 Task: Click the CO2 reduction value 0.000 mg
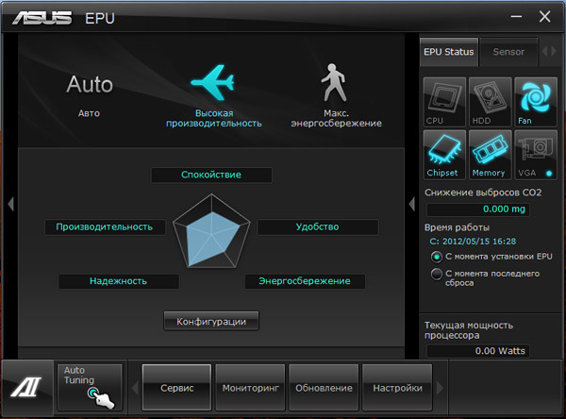coord(478,209)
